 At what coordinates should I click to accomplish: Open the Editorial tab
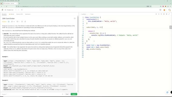pyautogui.click(x=12, y=14)
